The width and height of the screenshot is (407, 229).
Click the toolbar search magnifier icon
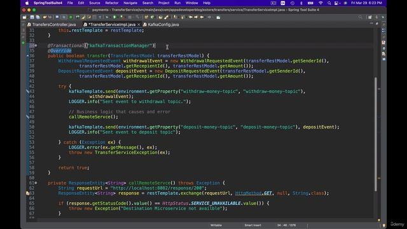(361, 17)
